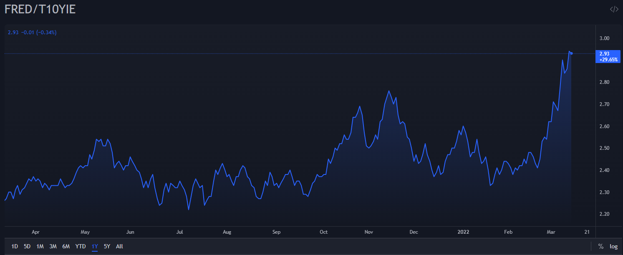Screen dimensions: 623x255
Task: Click the Nov date axis label
Action: click(x=368, y=232)
